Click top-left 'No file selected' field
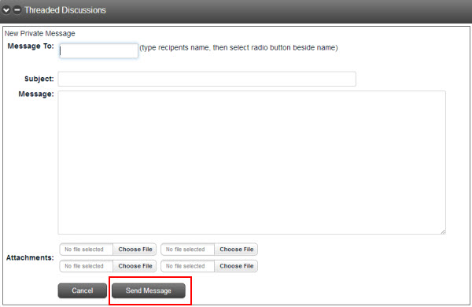Image resolution: width=472 pixels, height=307 pixels. click(87, 250)
